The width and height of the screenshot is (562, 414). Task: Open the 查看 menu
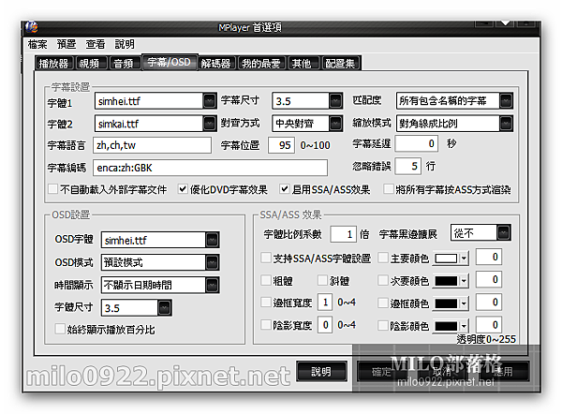(96, 44)
